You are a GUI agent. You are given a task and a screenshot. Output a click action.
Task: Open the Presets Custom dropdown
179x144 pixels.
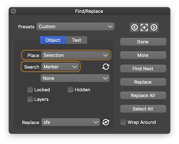pyautogui.click(x=75, y=26)
